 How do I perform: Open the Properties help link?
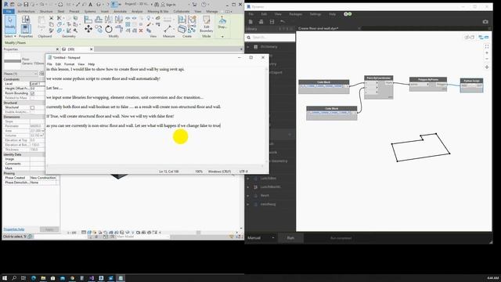click(x=14, y=230)
